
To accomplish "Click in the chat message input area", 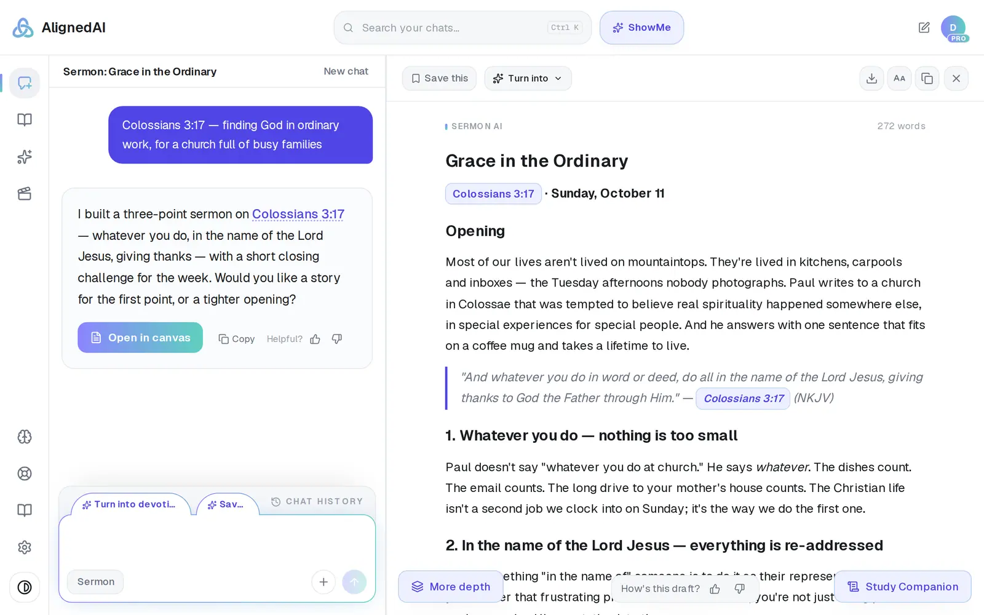I will point(217,542).
